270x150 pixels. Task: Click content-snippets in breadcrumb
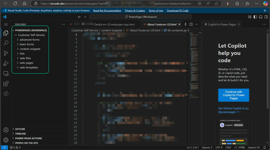point(111,30)
